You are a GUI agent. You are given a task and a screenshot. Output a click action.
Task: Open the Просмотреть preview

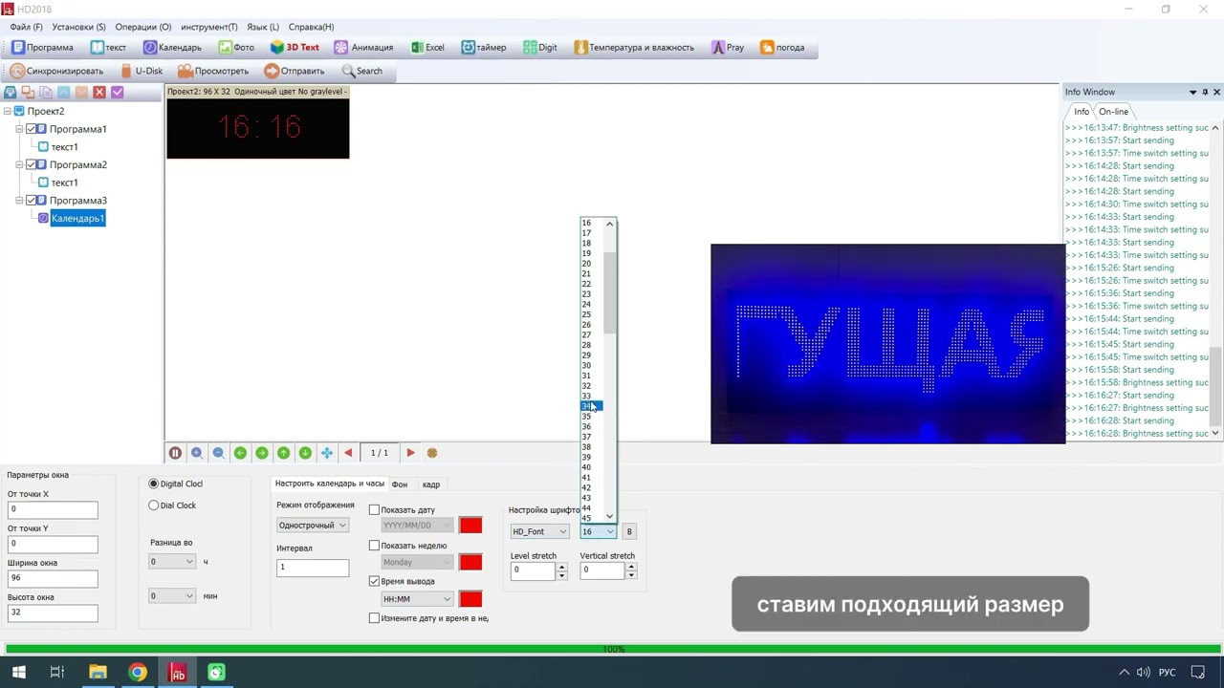point(213,71)
